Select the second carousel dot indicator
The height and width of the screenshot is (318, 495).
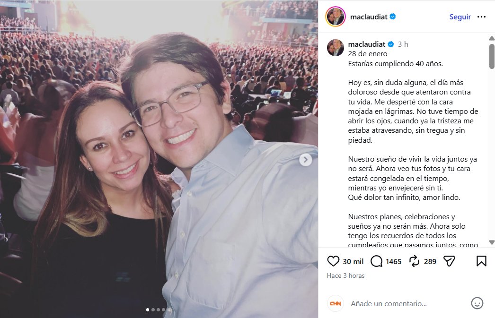(153, 310)
